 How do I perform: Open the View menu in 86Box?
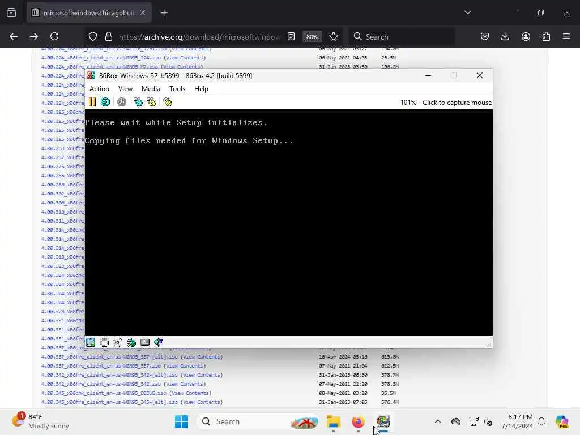click(x=125, y=89)
